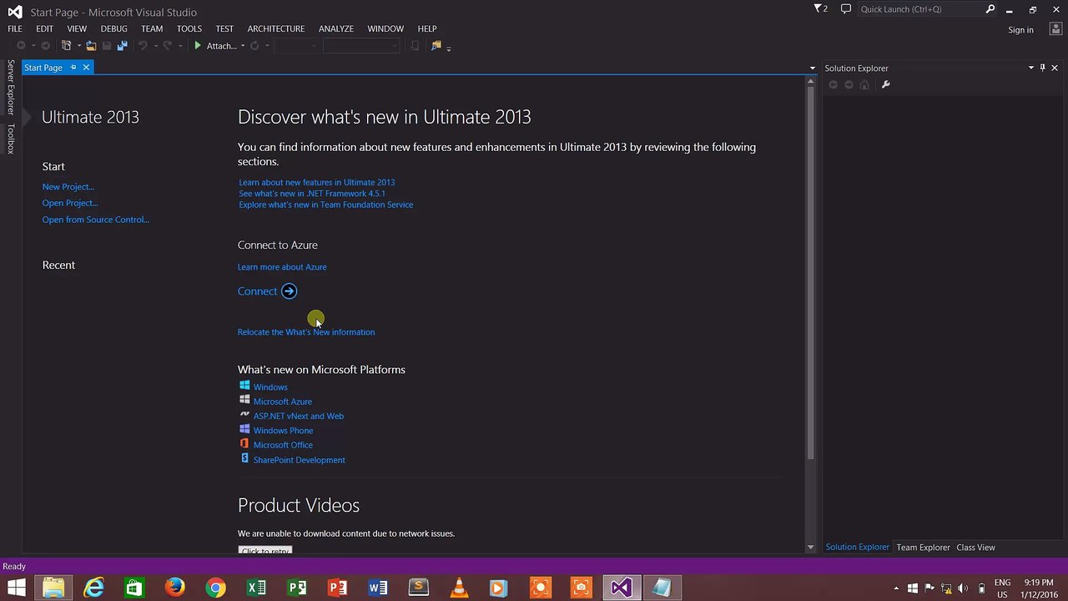The height and width of the screenshot is (601, 1068).
Task: Click the New Project toolbar icon
Action: click(x=66, y=46)
